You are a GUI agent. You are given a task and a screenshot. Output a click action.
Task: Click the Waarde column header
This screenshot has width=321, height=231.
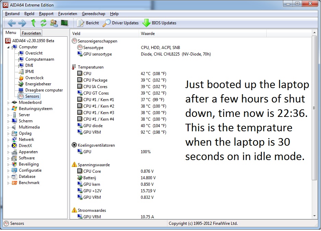click(x=203, y=34)
